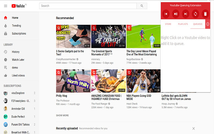214x134 pixels.
Task: Queue Canadian Food video via Q badge
Action: tap(94, 72)
